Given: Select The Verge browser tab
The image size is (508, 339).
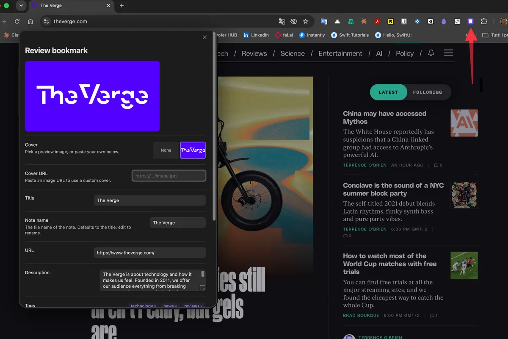Looking at the screenshot, I should [72, 6].
